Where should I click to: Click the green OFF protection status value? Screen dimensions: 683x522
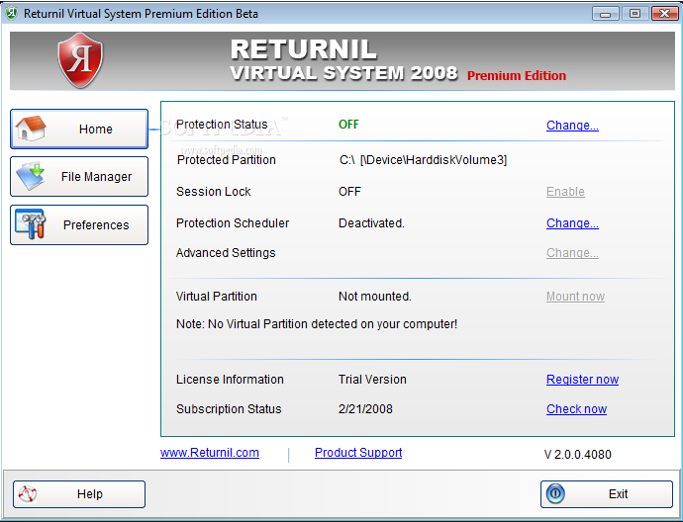(348, 125)
